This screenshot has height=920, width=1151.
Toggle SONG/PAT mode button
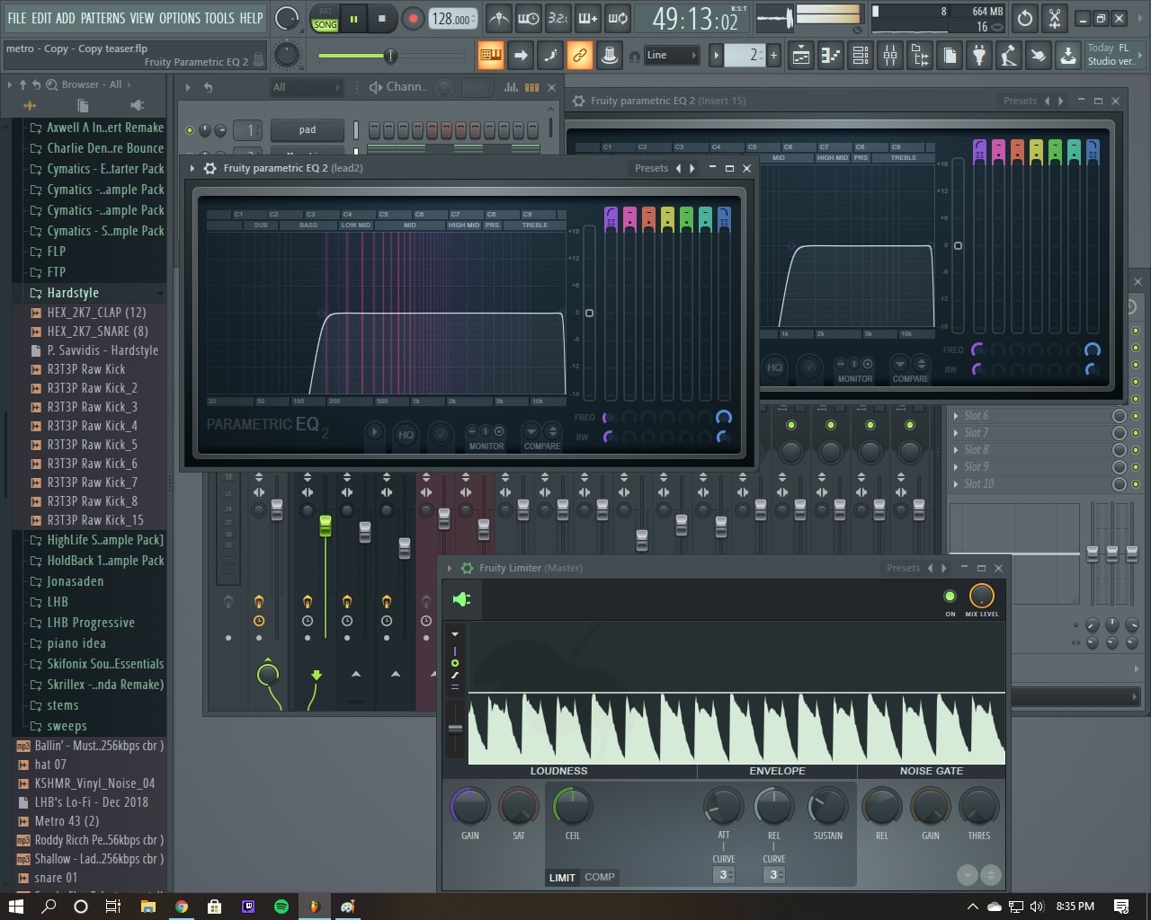coord(325,19)
